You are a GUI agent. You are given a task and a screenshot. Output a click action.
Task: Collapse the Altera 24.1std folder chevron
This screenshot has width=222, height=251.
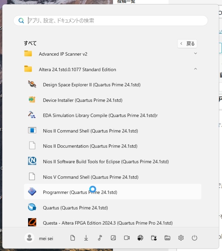pyautogui.click(x=195, y=69)
